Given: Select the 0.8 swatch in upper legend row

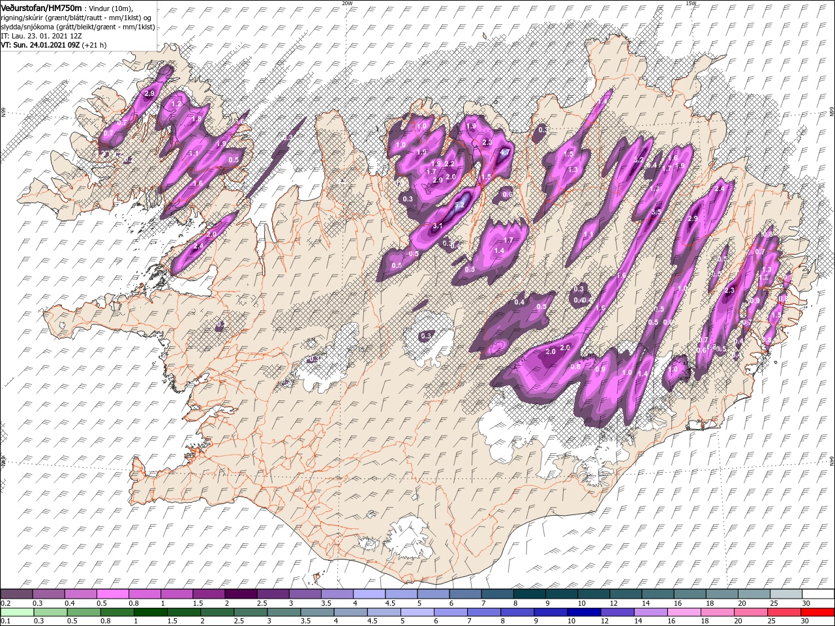Looking at the screenshot, I should 144,594.
